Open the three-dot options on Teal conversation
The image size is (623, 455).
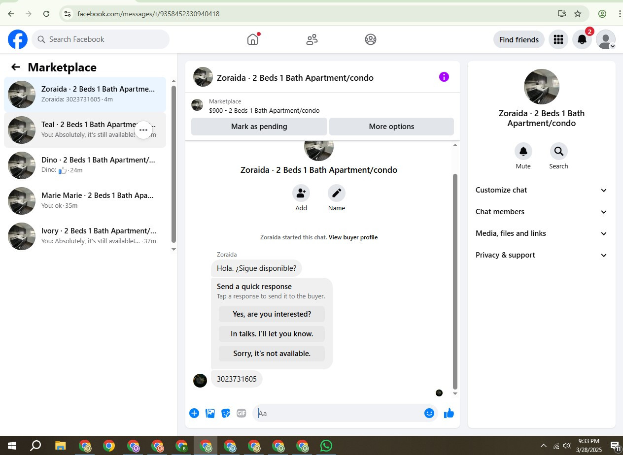[143, 130]
